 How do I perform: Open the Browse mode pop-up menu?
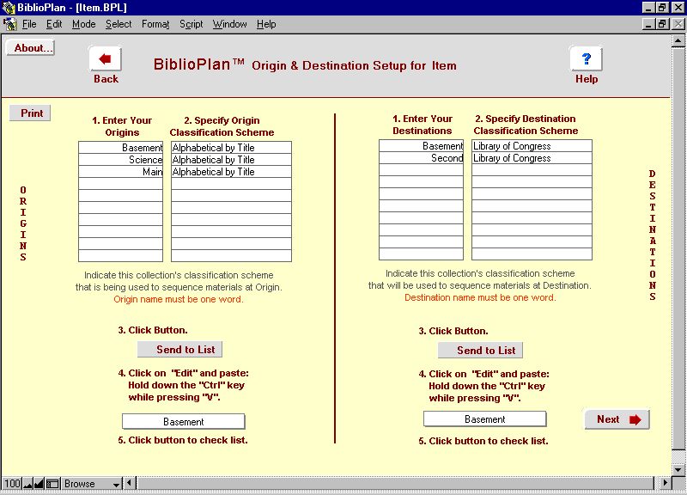click(x=92, y=484)
